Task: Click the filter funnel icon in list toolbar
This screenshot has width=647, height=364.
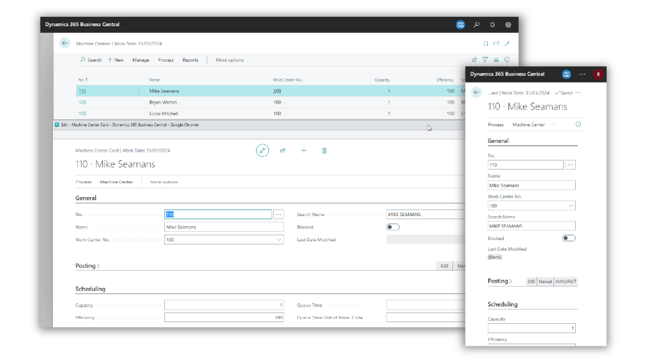Action: [x=485, y=60]
